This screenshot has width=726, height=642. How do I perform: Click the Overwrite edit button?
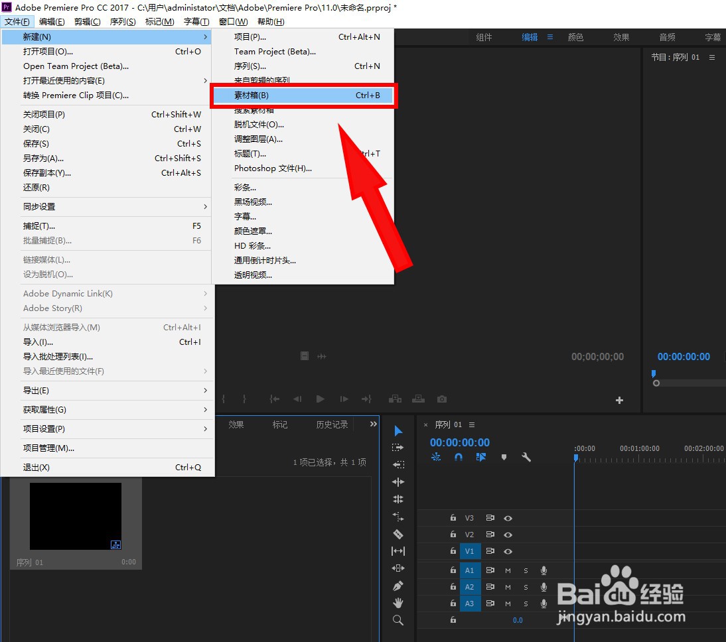[x=418, y=399]
